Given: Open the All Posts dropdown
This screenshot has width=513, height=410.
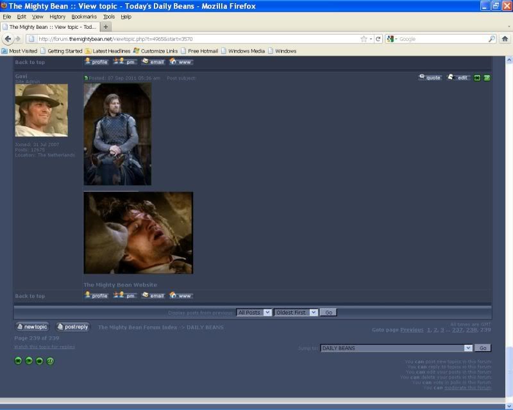Looking at the screenshot, I should pyautogui.click(x=254, y=312).
